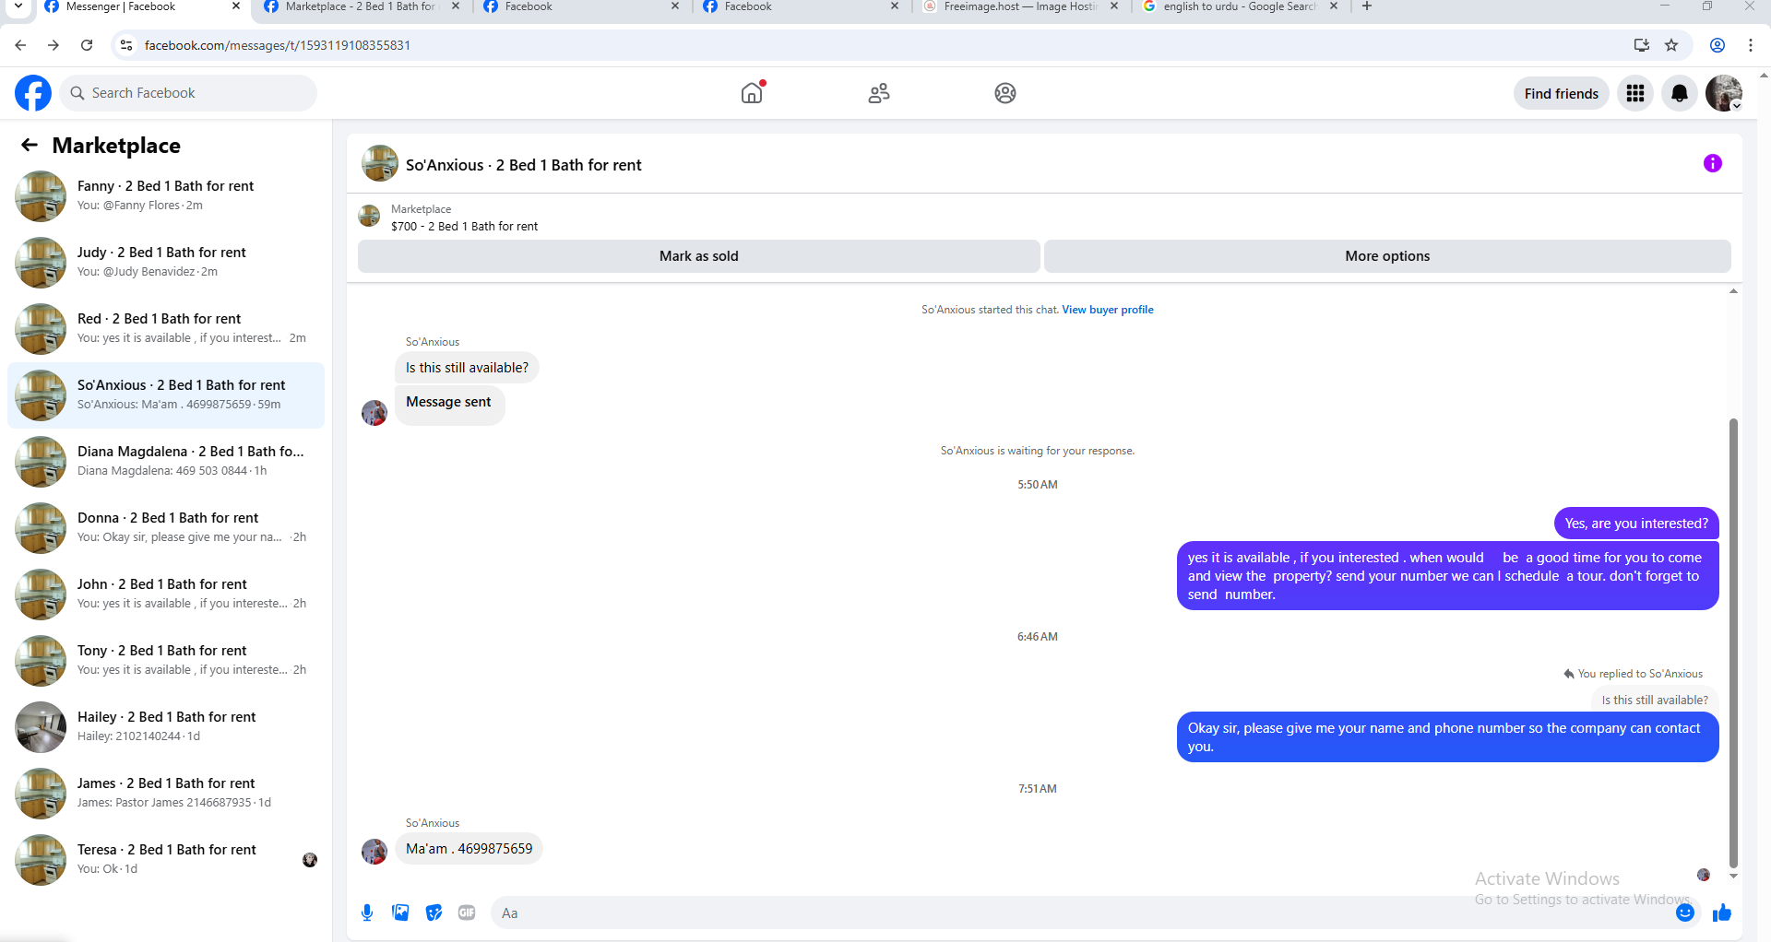
Task: Open the account profile picture menu
Action: coord(1724,93)
